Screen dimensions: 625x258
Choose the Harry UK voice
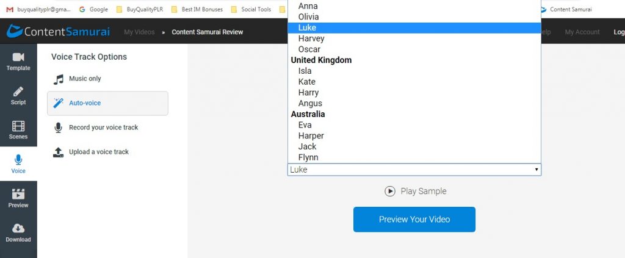[414, 92]
